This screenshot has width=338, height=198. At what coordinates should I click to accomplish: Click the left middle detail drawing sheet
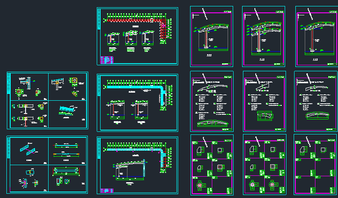coord(47,101)
